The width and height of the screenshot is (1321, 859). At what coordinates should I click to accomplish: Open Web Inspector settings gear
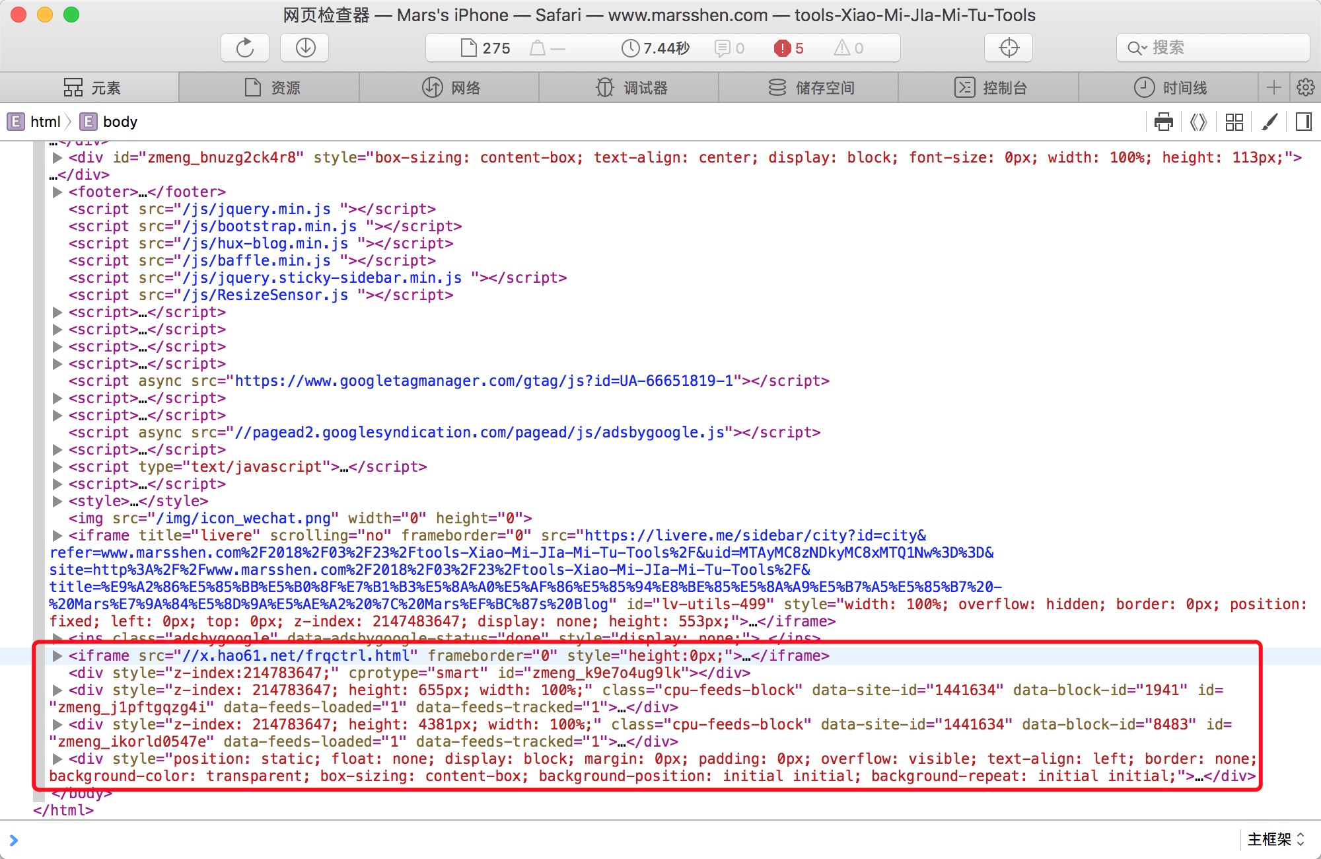click(x=1305, y=87)
